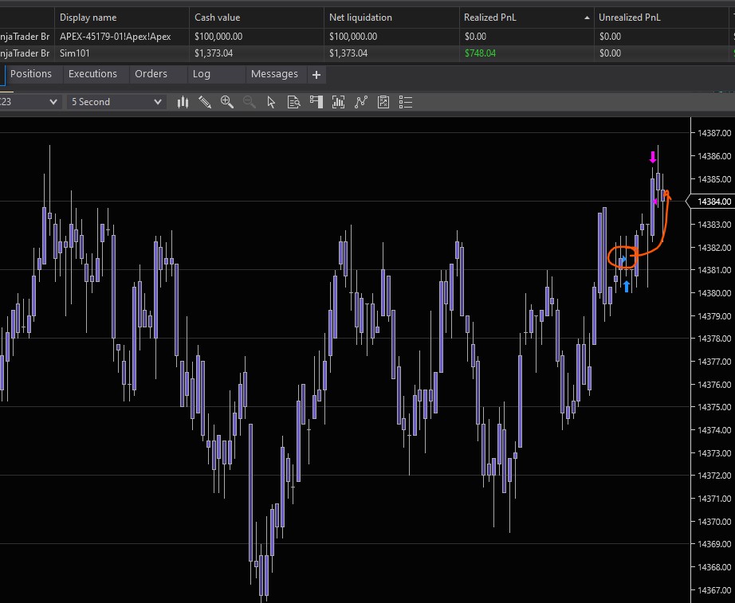Viewport: 735px width, 603px height.
Task: Click the 14384.00 current price marker
Action: coord(713,202)
